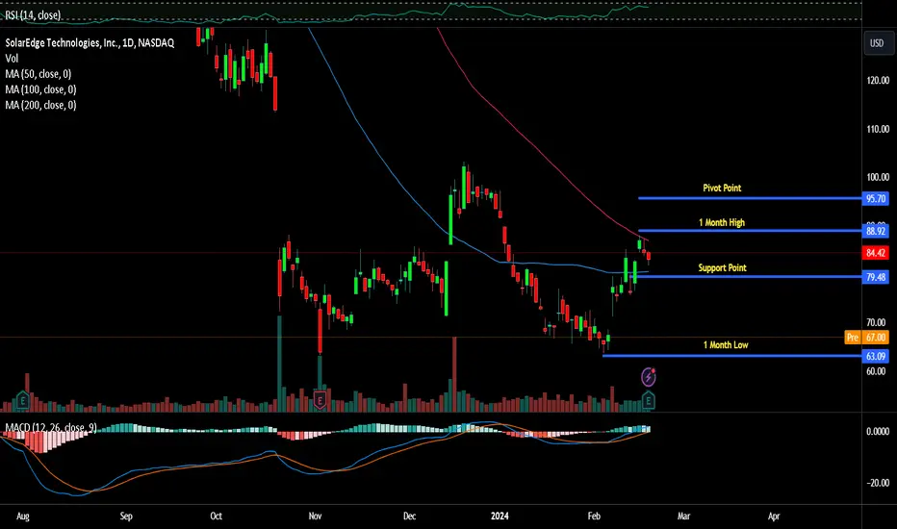Click the Feb label on time axis
The height and width of the screenshot is (529, 897).
594,516
